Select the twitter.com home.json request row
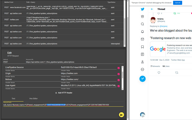The width and height of the screenshot is (192, 120). 62,19
